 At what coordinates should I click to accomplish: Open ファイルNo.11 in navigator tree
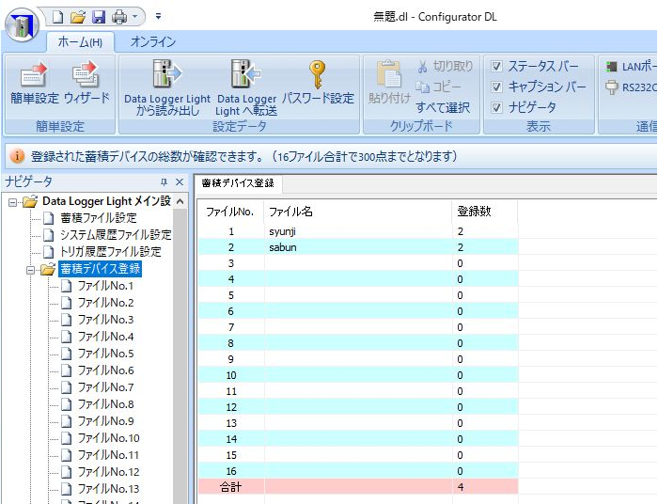point(108,455)
